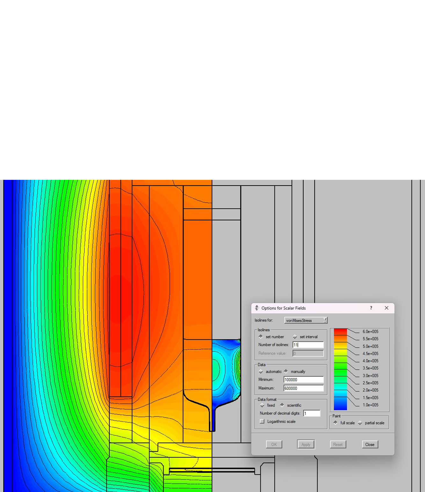
Task: Click the Number of isolines field
Action: point(308,345)
